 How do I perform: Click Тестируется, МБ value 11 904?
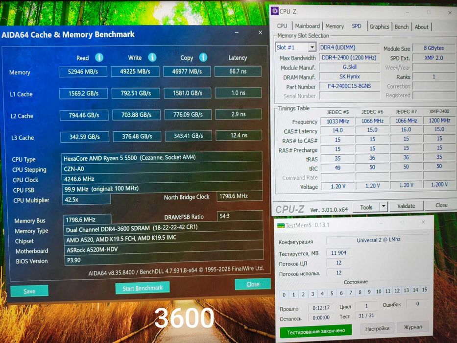(x=338, y=252)
